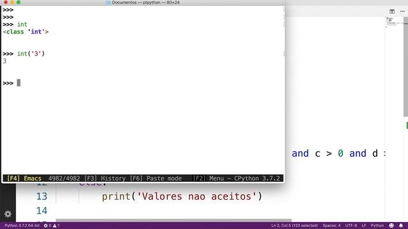Click the [F6] Paste mode label in ptpython
Screen dimensions: 408x229
coord(156,178)
